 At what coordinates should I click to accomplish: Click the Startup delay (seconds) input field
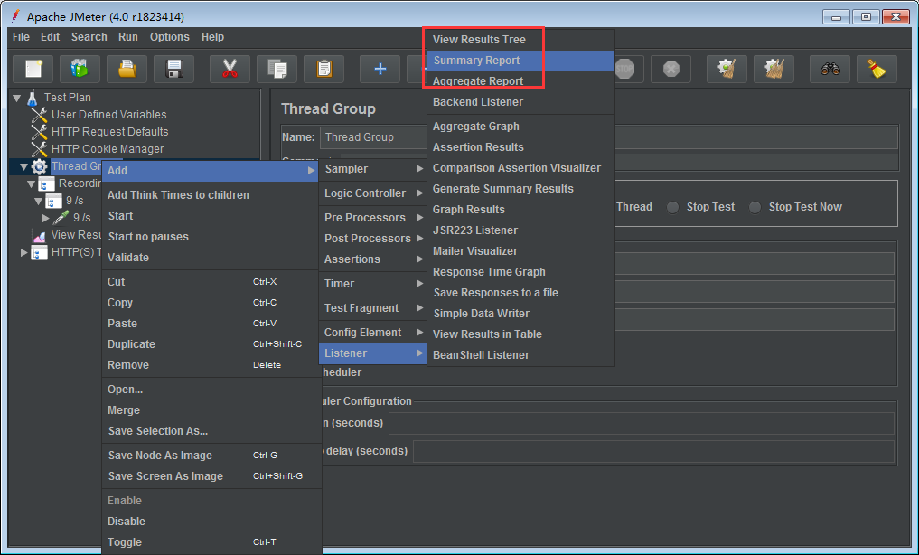[x=653, y=451]
